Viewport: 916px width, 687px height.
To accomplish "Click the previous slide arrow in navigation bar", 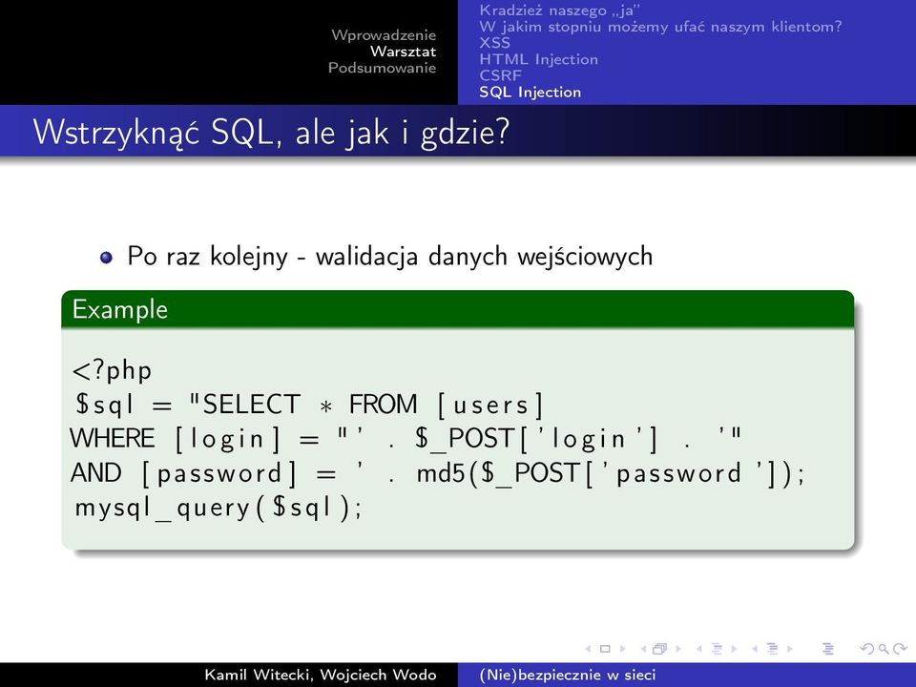I will [x=589, y=649].
